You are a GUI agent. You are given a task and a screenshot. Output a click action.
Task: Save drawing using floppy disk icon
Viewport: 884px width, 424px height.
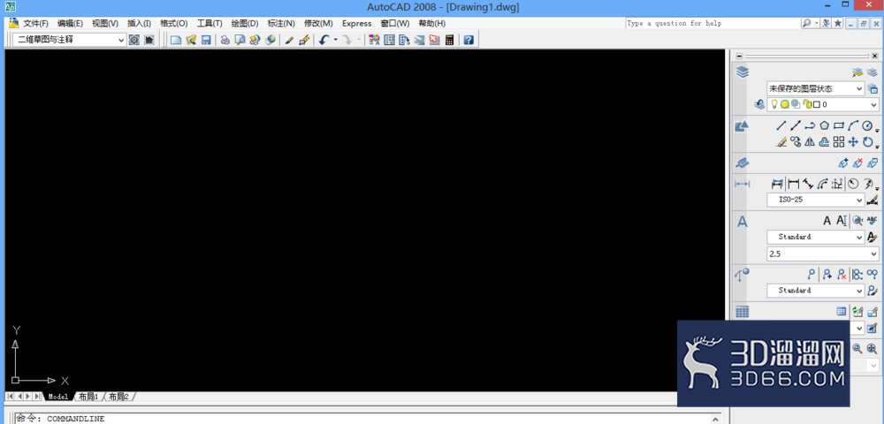click(x=206, y=40)
